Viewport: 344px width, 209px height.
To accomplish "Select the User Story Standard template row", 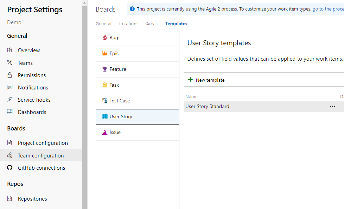I will tap(246, 107).
